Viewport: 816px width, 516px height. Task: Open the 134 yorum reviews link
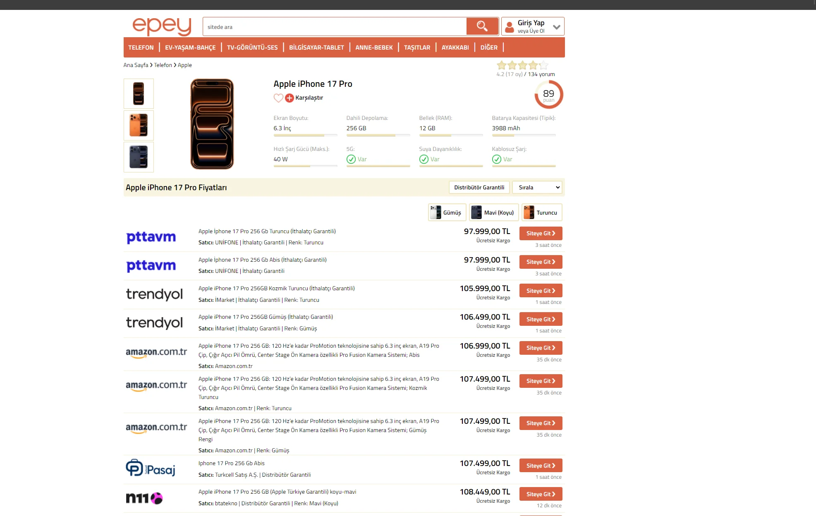tap(541, 74)
